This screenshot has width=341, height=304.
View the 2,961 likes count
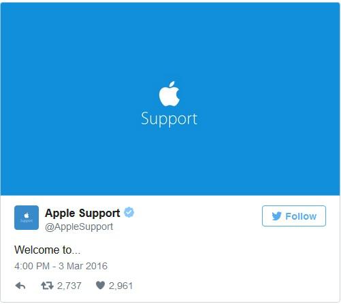[x=120, y=286]
